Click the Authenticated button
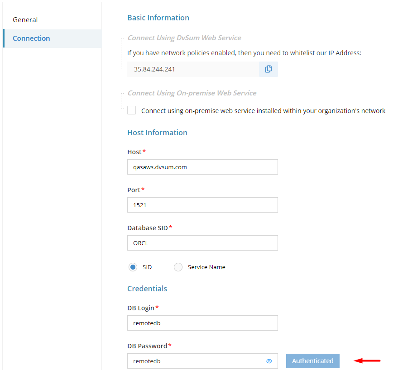 [x=313, y=361]
